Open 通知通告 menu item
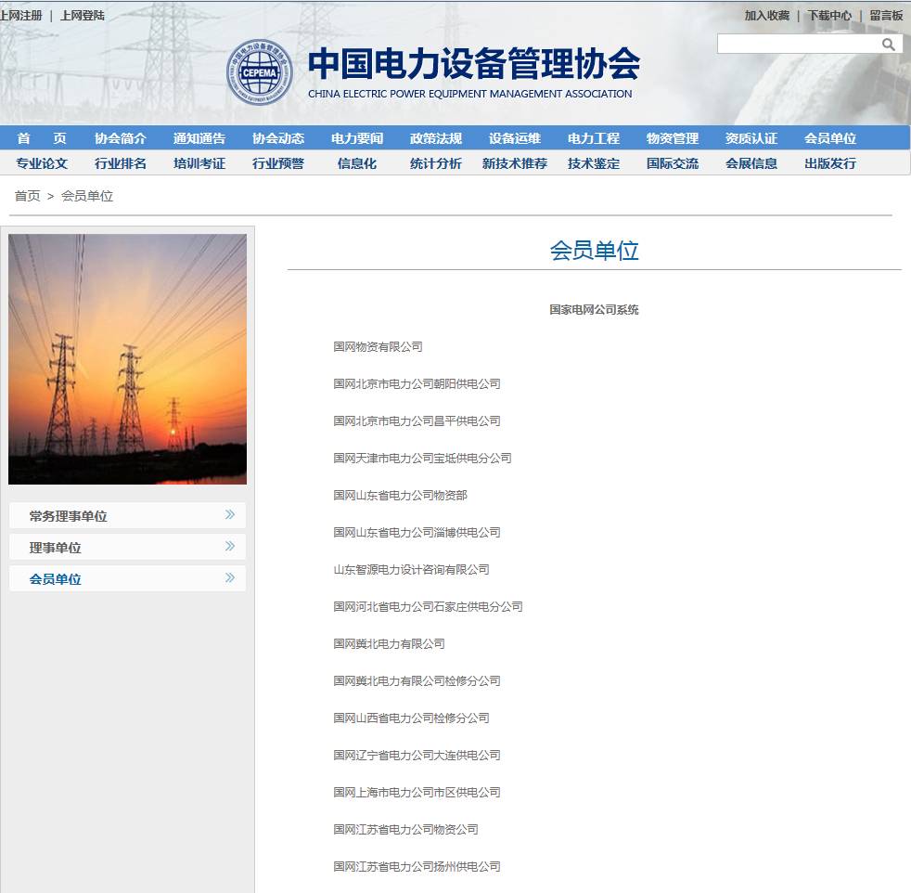 coord(199,138)
